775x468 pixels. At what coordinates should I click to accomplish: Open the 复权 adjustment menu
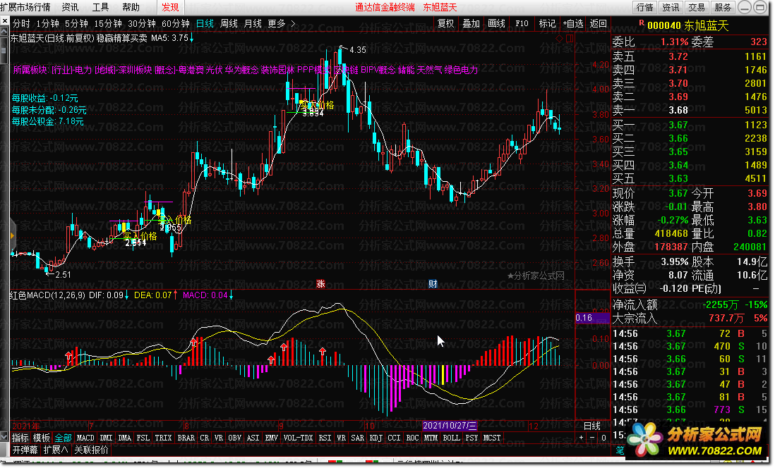tap(445, 23)
